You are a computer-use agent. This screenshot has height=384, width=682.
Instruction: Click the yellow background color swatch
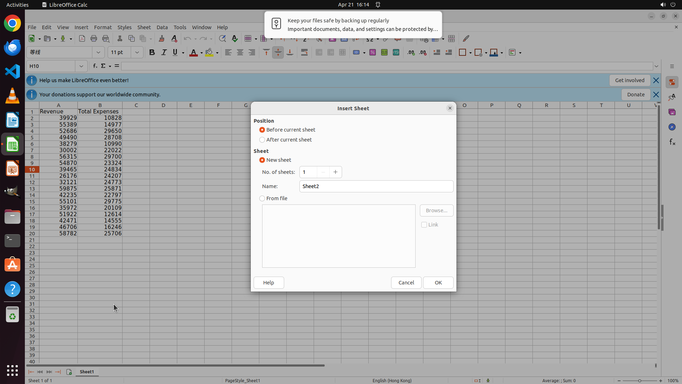click(209, 53)
